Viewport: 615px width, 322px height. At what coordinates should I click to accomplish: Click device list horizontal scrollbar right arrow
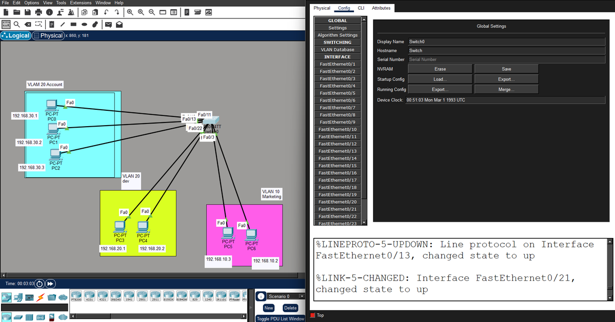click(244, 316)
